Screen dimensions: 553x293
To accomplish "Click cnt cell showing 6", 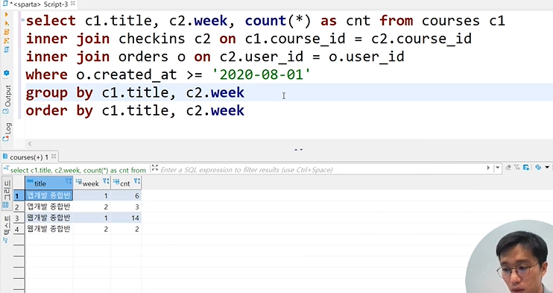I will 126,195.
